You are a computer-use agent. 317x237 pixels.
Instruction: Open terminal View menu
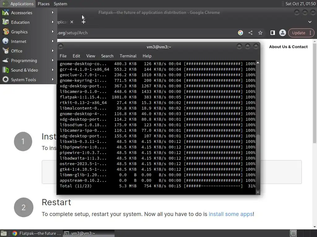point(91,56)
